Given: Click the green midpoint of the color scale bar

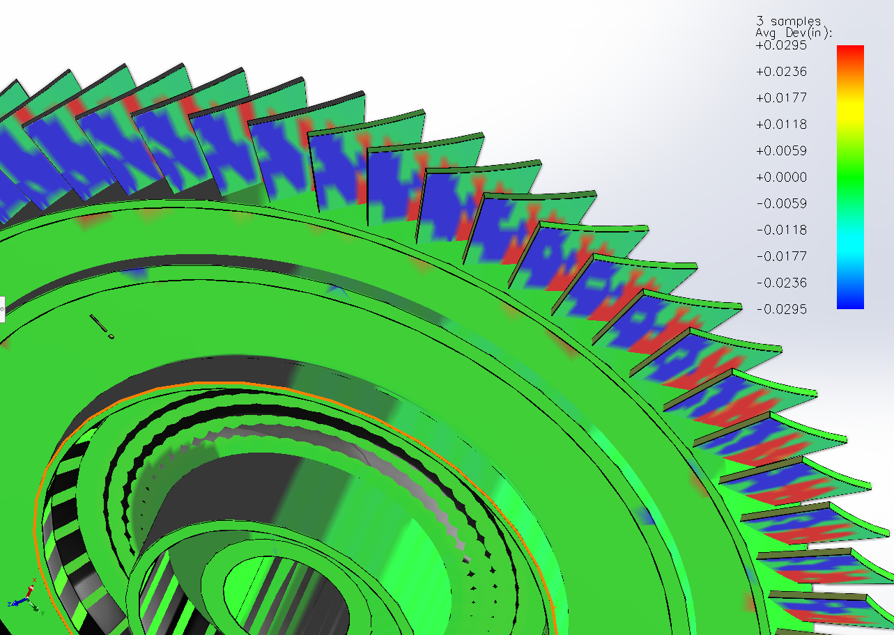Looking at the screenshot, I should click(x=850, y=177).
